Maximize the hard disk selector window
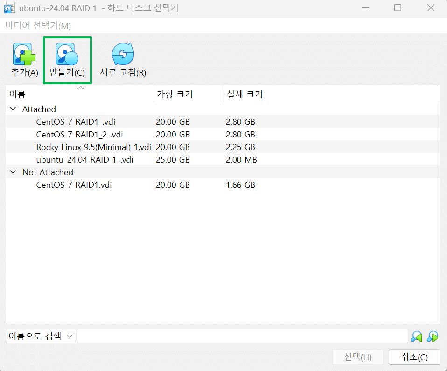Viewport: 447px width, 371px height. (398, 7)
